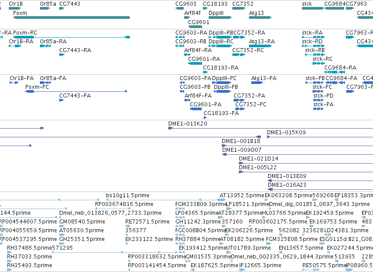Image resolution: width=373 pixels, height=272 pixels.
Task: Select the RP003674816.5prime EST label
Action: click(124, 204)
